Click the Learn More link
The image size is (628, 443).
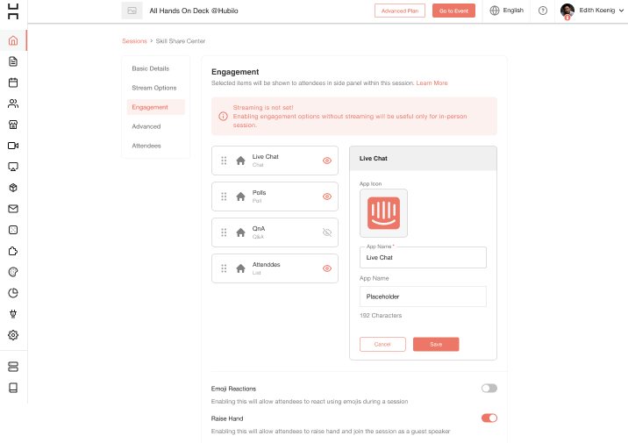[x=432, y=83]
